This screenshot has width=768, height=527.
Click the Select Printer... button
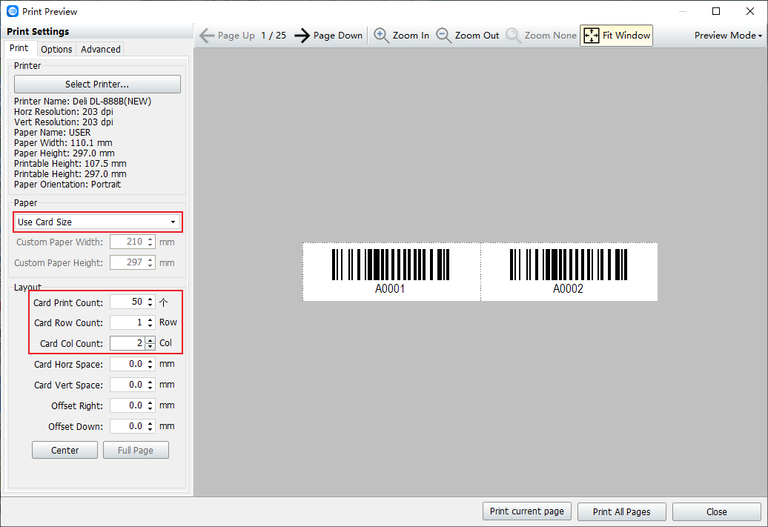[x=97, y=84]
